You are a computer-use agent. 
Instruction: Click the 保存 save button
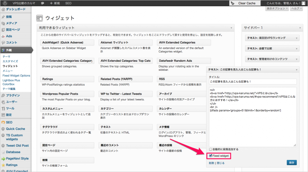292,163
